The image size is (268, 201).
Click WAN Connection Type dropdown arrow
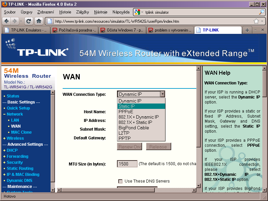coord(162,94)
